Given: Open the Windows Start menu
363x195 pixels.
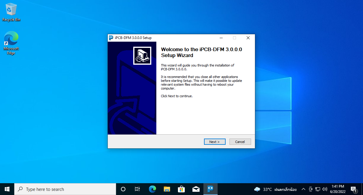Looking at the screenshot, I should tap(7, 189).
